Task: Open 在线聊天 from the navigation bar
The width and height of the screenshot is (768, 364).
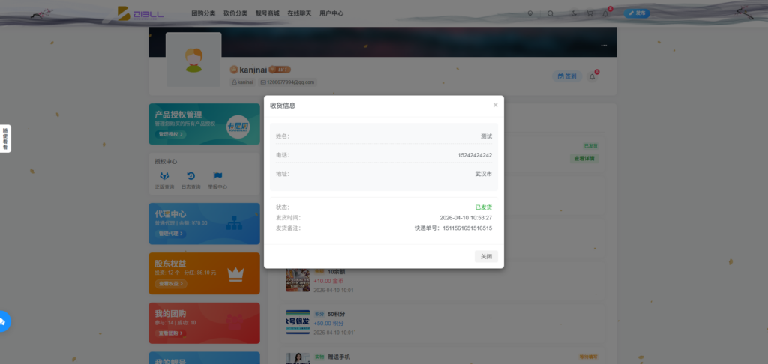Action: [x=299, y=13]
